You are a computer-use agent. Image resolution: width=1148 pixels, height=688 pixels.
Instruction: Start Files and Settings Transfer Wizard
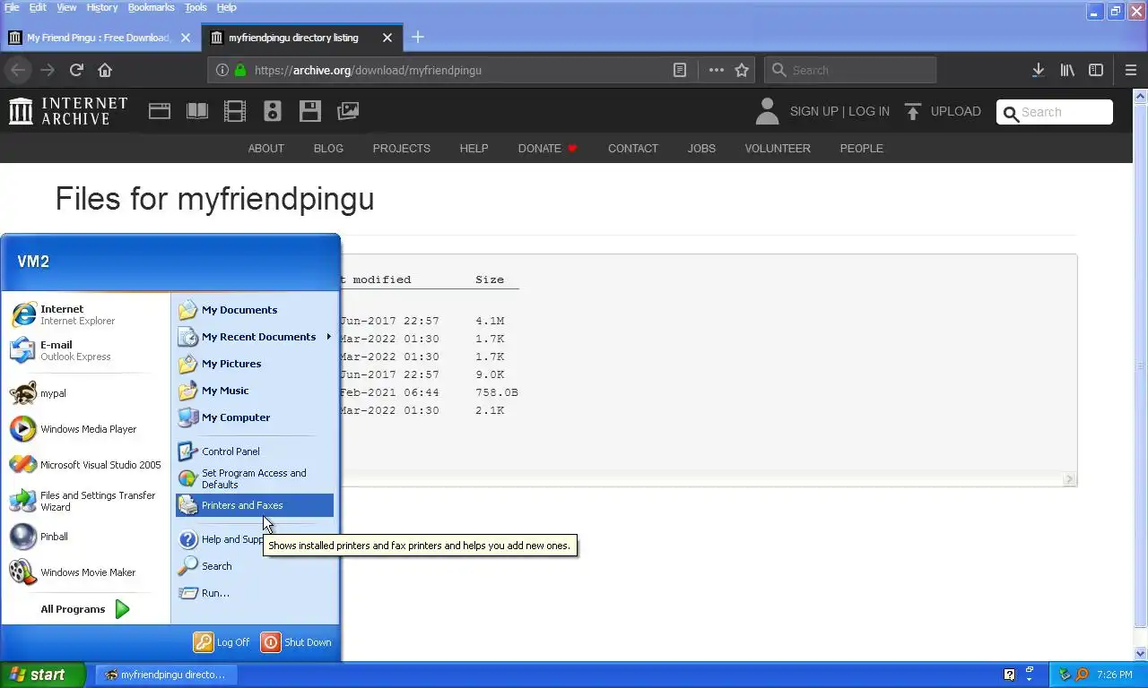(x=86, y=501)
